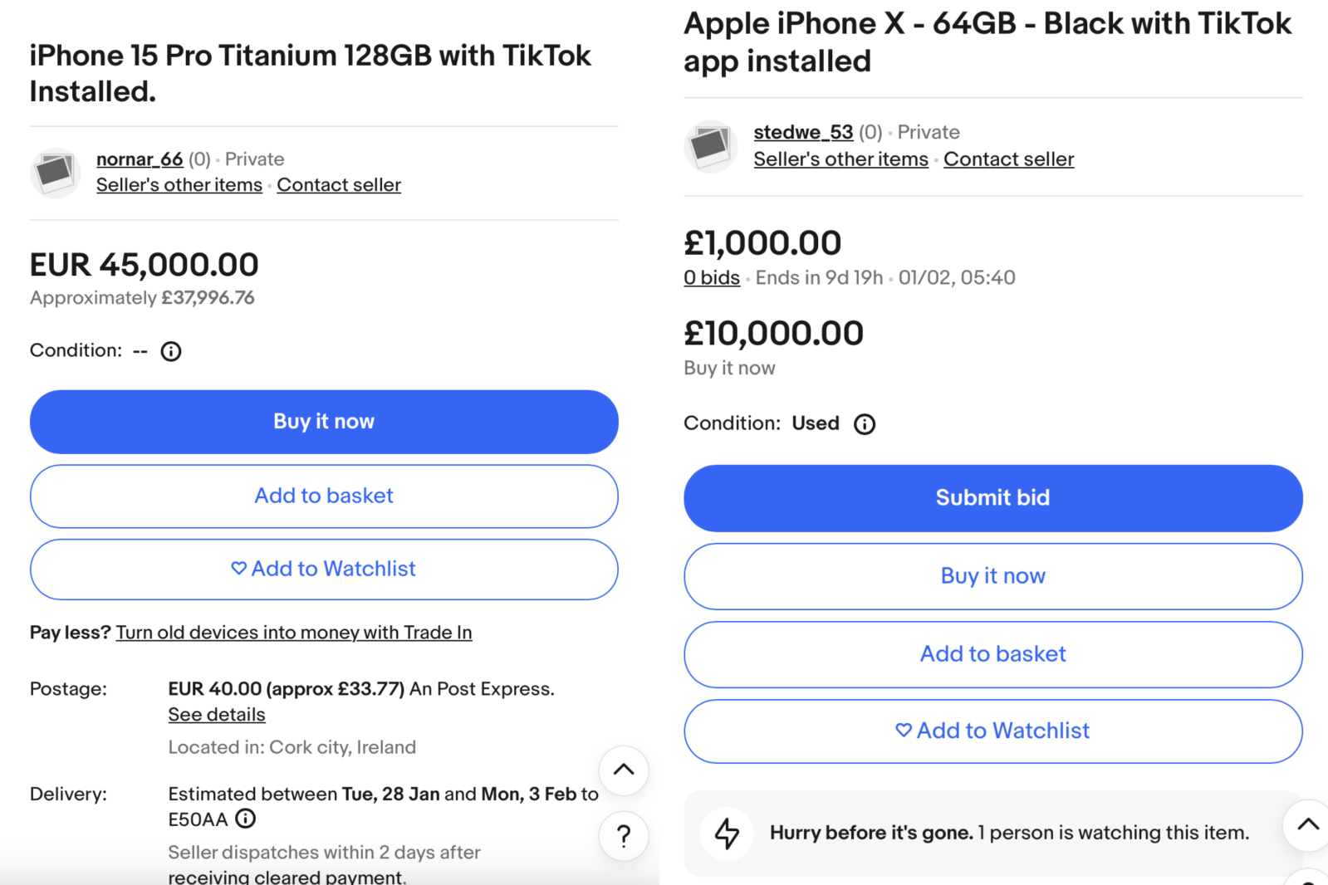Open Seller's other items for stedwe_53
This screenshot has height=885, width=1328.
pos(840,159)
